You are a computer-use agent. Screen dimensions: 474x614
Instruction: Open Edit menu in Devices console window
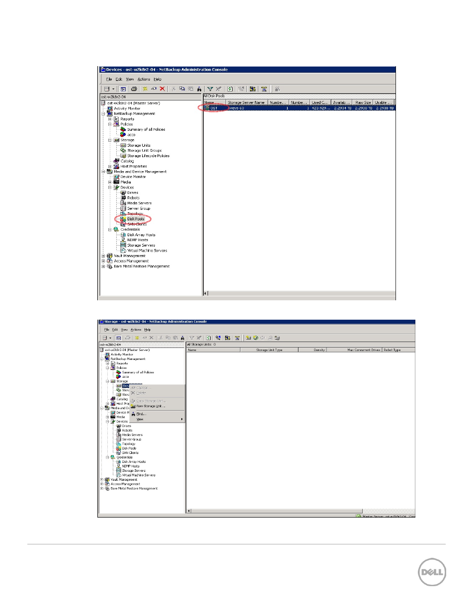click(119, 79)
